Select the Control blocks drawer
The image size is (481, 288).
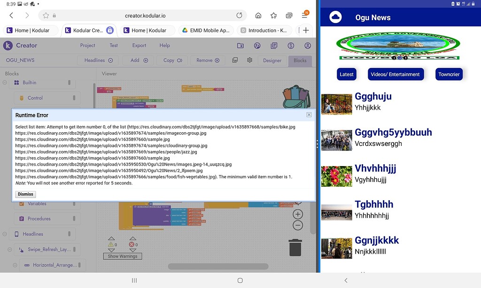tap(47, 98)
